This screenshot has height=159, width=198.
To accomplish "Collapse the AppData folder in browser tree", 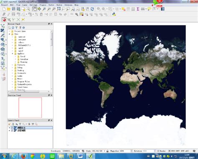I will tap(13, 54).
